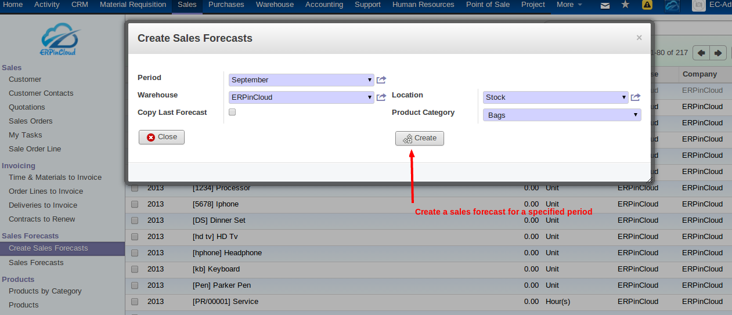Image resolution: width=732 pixels, height=315 pixels.
Task: Open the Warehouse record link icon
Action: point(381,97)
